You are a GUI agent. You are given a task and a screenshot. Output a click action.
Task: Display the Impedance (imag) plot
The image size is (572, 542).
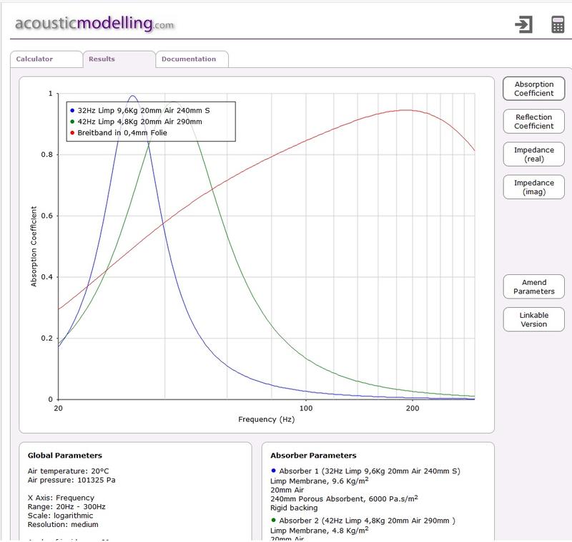(534, 187)
